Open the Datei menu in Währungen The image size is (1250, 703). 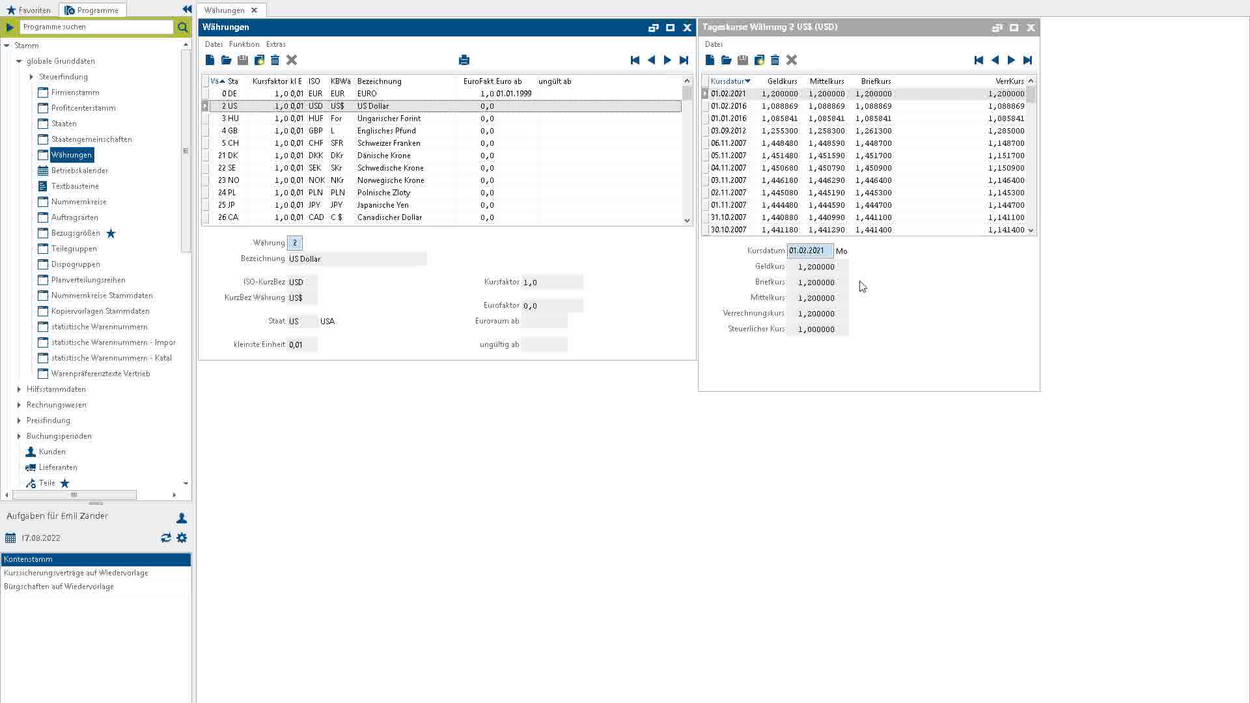(x=214, y=44)
